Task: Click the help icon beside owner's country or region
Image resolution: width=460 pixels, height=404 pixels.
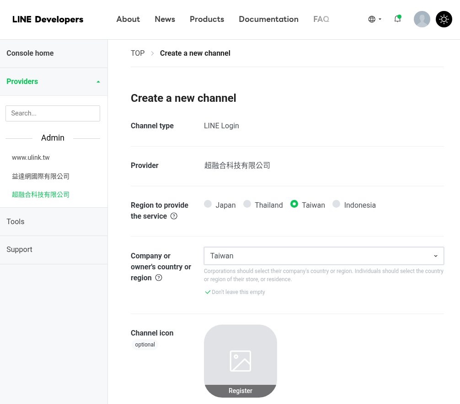Action: coord(159,278)
